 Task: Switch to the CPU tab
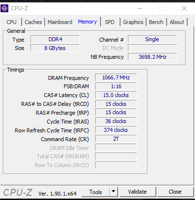[11, 22]
